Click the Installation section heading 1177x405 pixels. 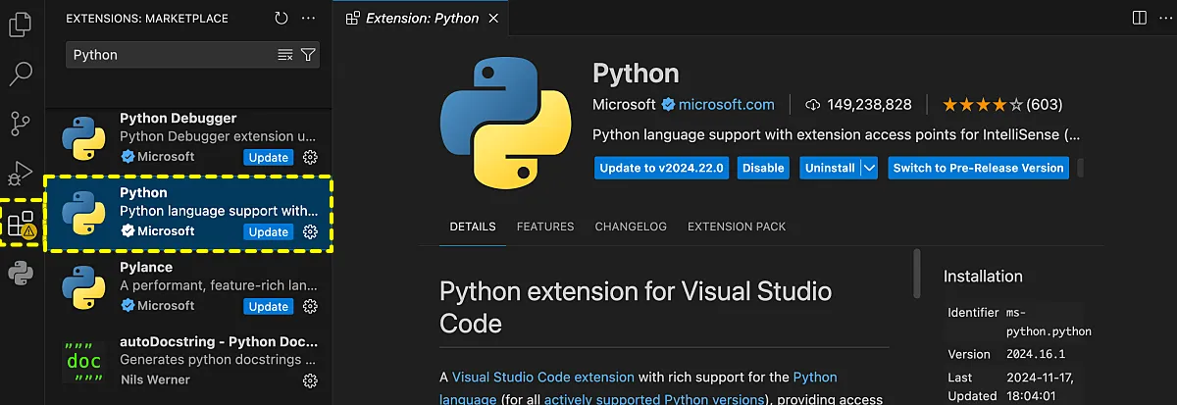(x=983, y=277)
